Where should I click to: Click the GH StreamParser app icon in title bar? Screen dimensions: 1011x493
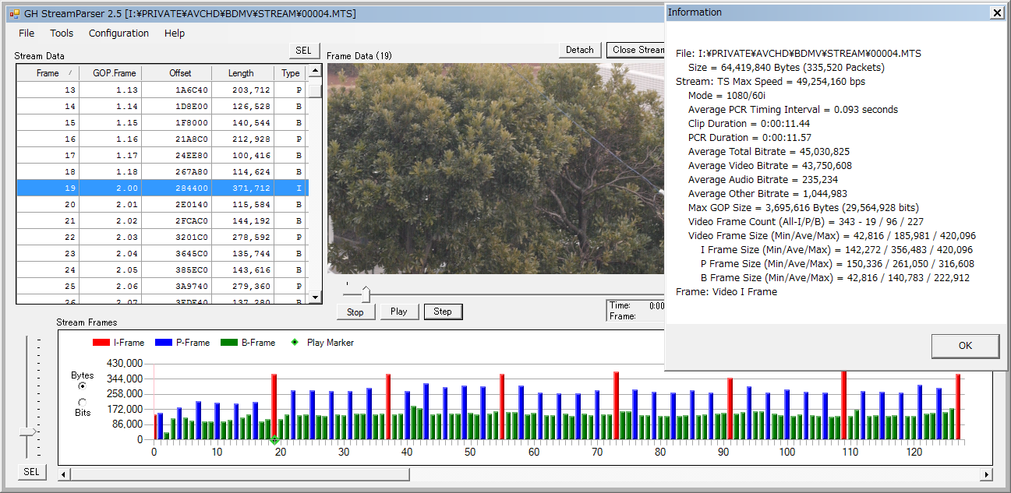click(14, 13)
